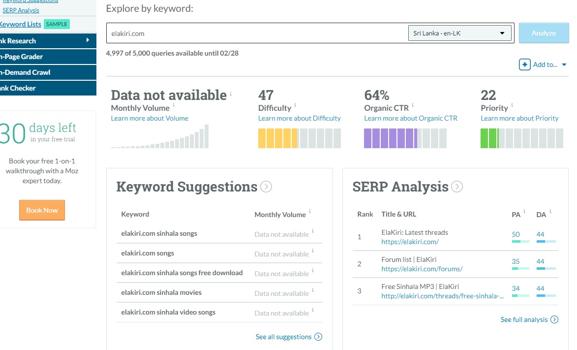Open the Sri Lanka - en-LK locale dropdown
The width and height of the screenshot is (577, 350).
pyautogui.click(x=459, y=33)
